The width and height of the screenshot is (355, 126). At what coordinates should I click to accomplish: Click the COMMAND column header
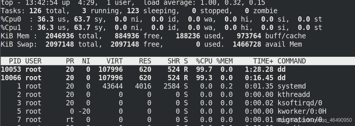click(292, 61)
